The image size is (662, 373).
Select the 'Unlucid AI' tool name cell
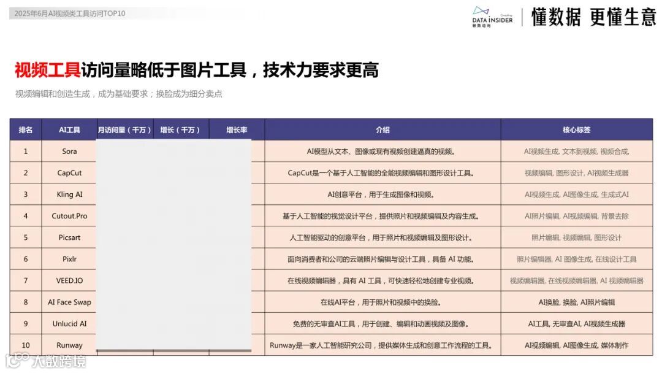[69, 323]
